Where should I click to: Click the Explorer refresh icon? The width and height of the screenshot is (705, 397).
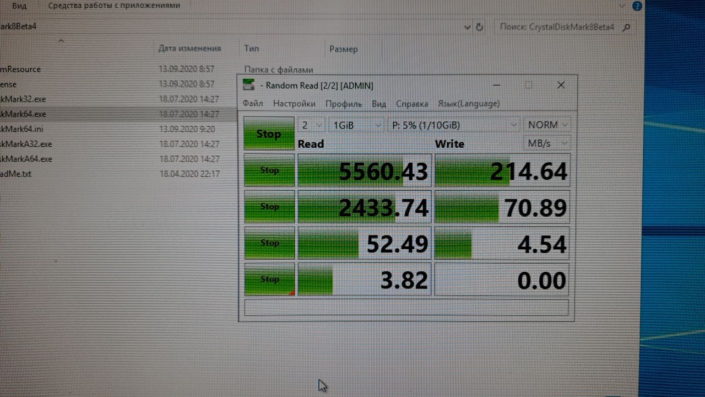479,26
